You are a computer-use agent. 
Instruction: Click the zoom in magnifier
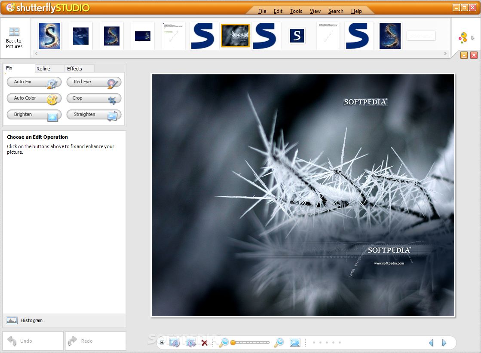279,342
